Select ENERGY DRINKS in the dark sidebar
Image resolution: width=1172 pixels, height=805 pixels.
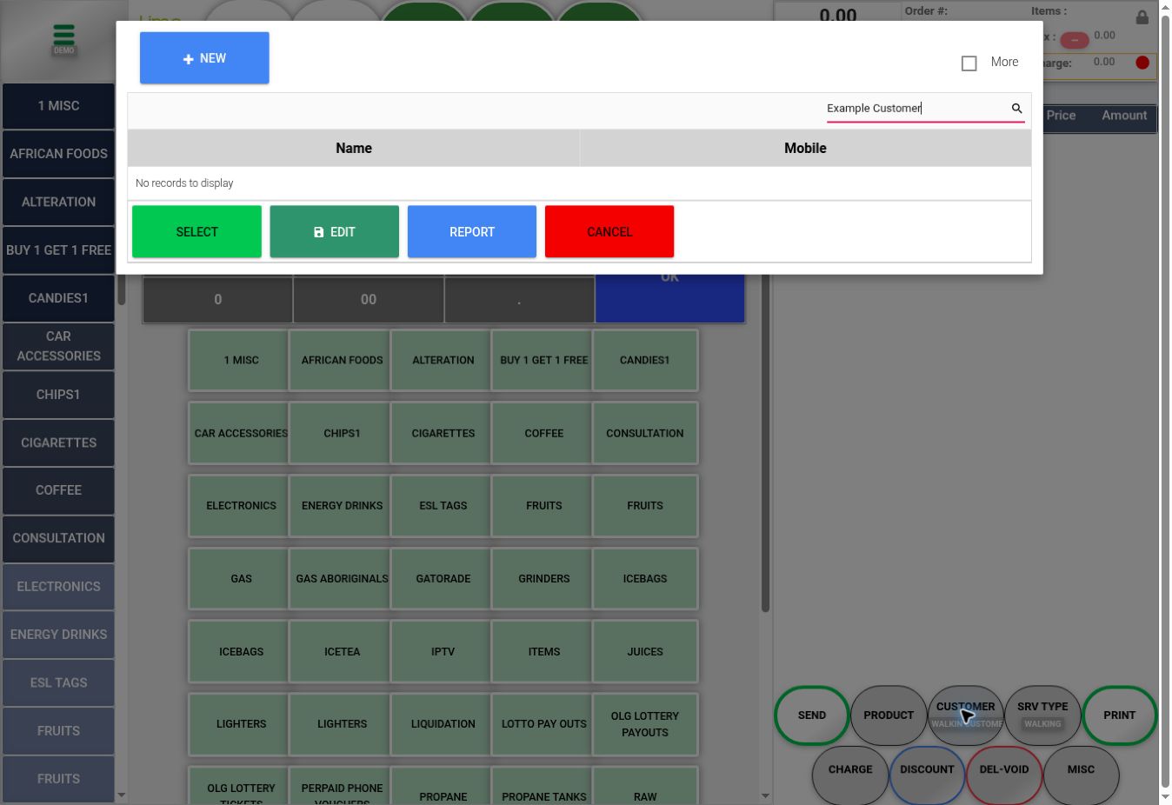click(x=58, y=635)
